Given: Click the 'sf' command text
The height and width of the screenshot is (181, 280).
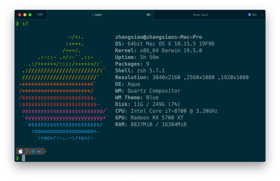Looking at the screenshot, I should 25,24.
